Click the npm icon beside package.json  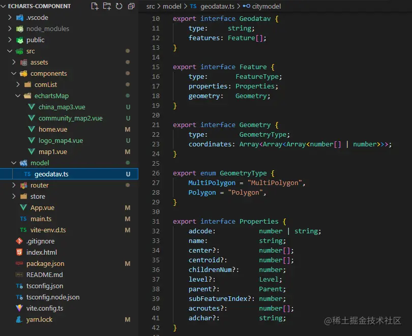coord(19,263)
